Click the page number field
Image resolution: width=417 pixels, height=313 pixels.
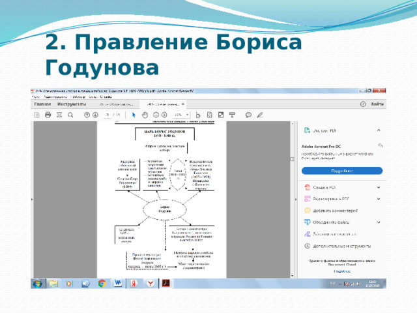pos(107,115)
